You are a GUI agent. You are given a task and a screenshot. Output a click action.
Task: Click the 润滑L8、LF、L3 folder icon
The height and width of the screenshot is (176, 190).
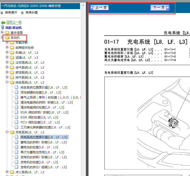point(12,57)
